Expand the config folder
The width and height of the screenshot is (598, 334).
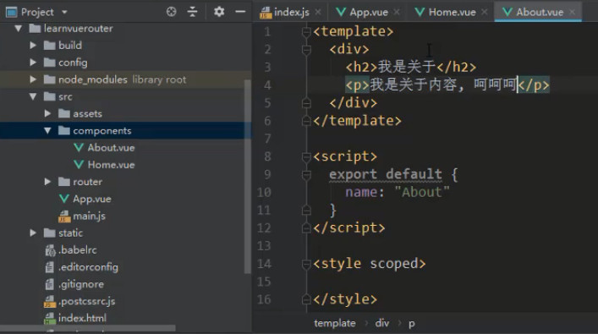33,62
